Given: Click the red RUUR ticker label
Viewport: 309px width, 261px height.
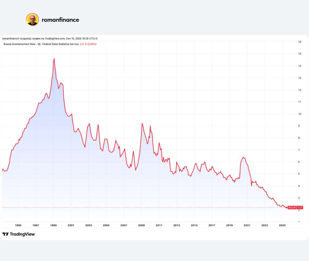Looking at the screenshot, I should (292, 207).
